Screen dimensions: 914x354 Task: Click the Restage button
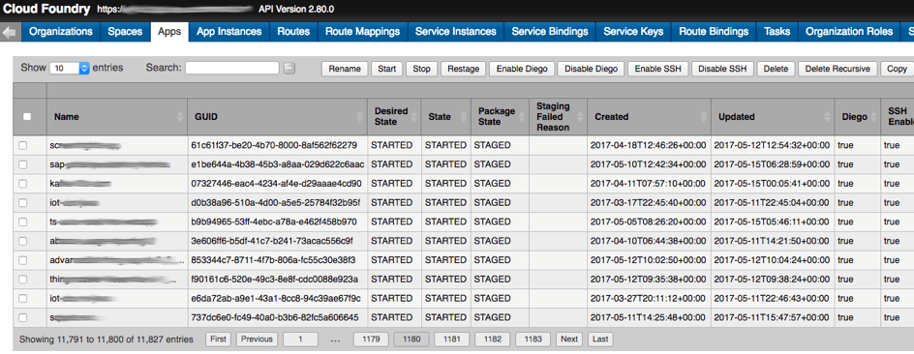[464, 69]
